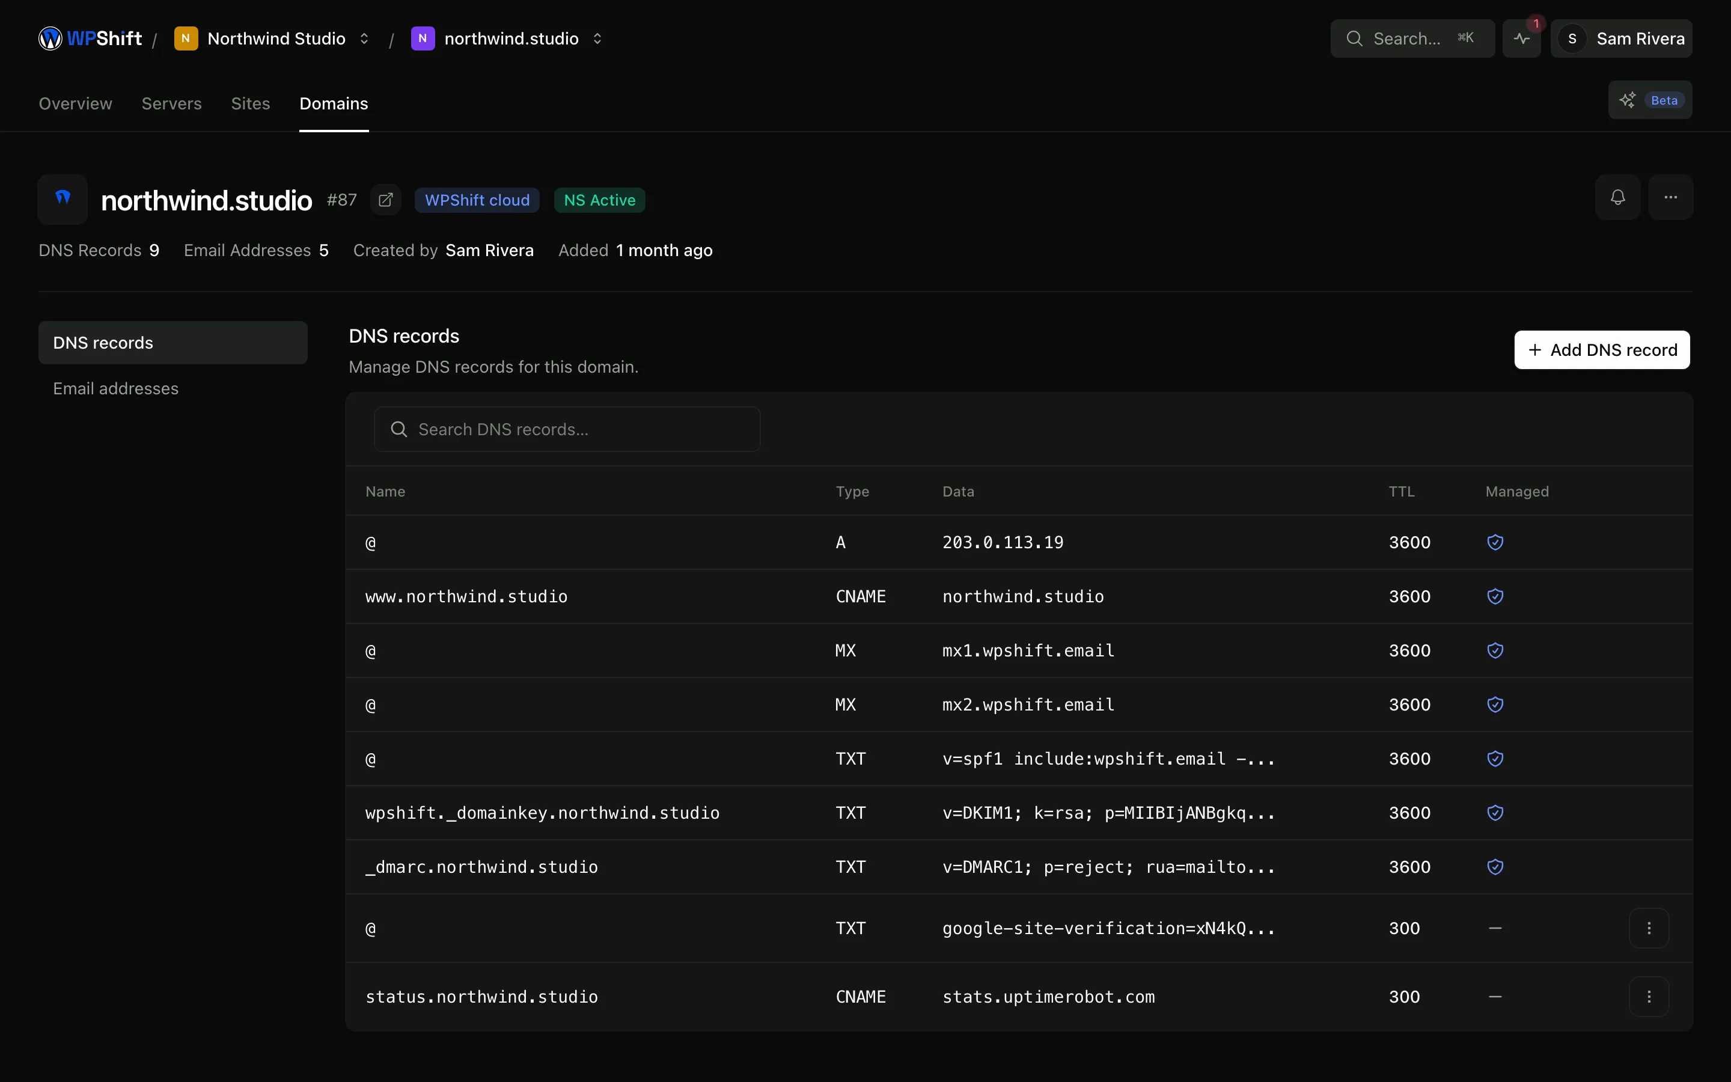Click Sam Rivera in the Created by line
This screenshot has height=1082, width=1731.
[x=489, y=251]
